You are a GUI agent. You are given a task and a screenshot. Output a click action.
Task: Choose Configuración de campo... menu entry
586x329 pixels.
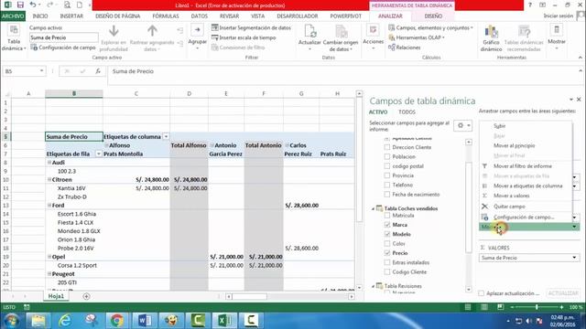coord(524,218)
